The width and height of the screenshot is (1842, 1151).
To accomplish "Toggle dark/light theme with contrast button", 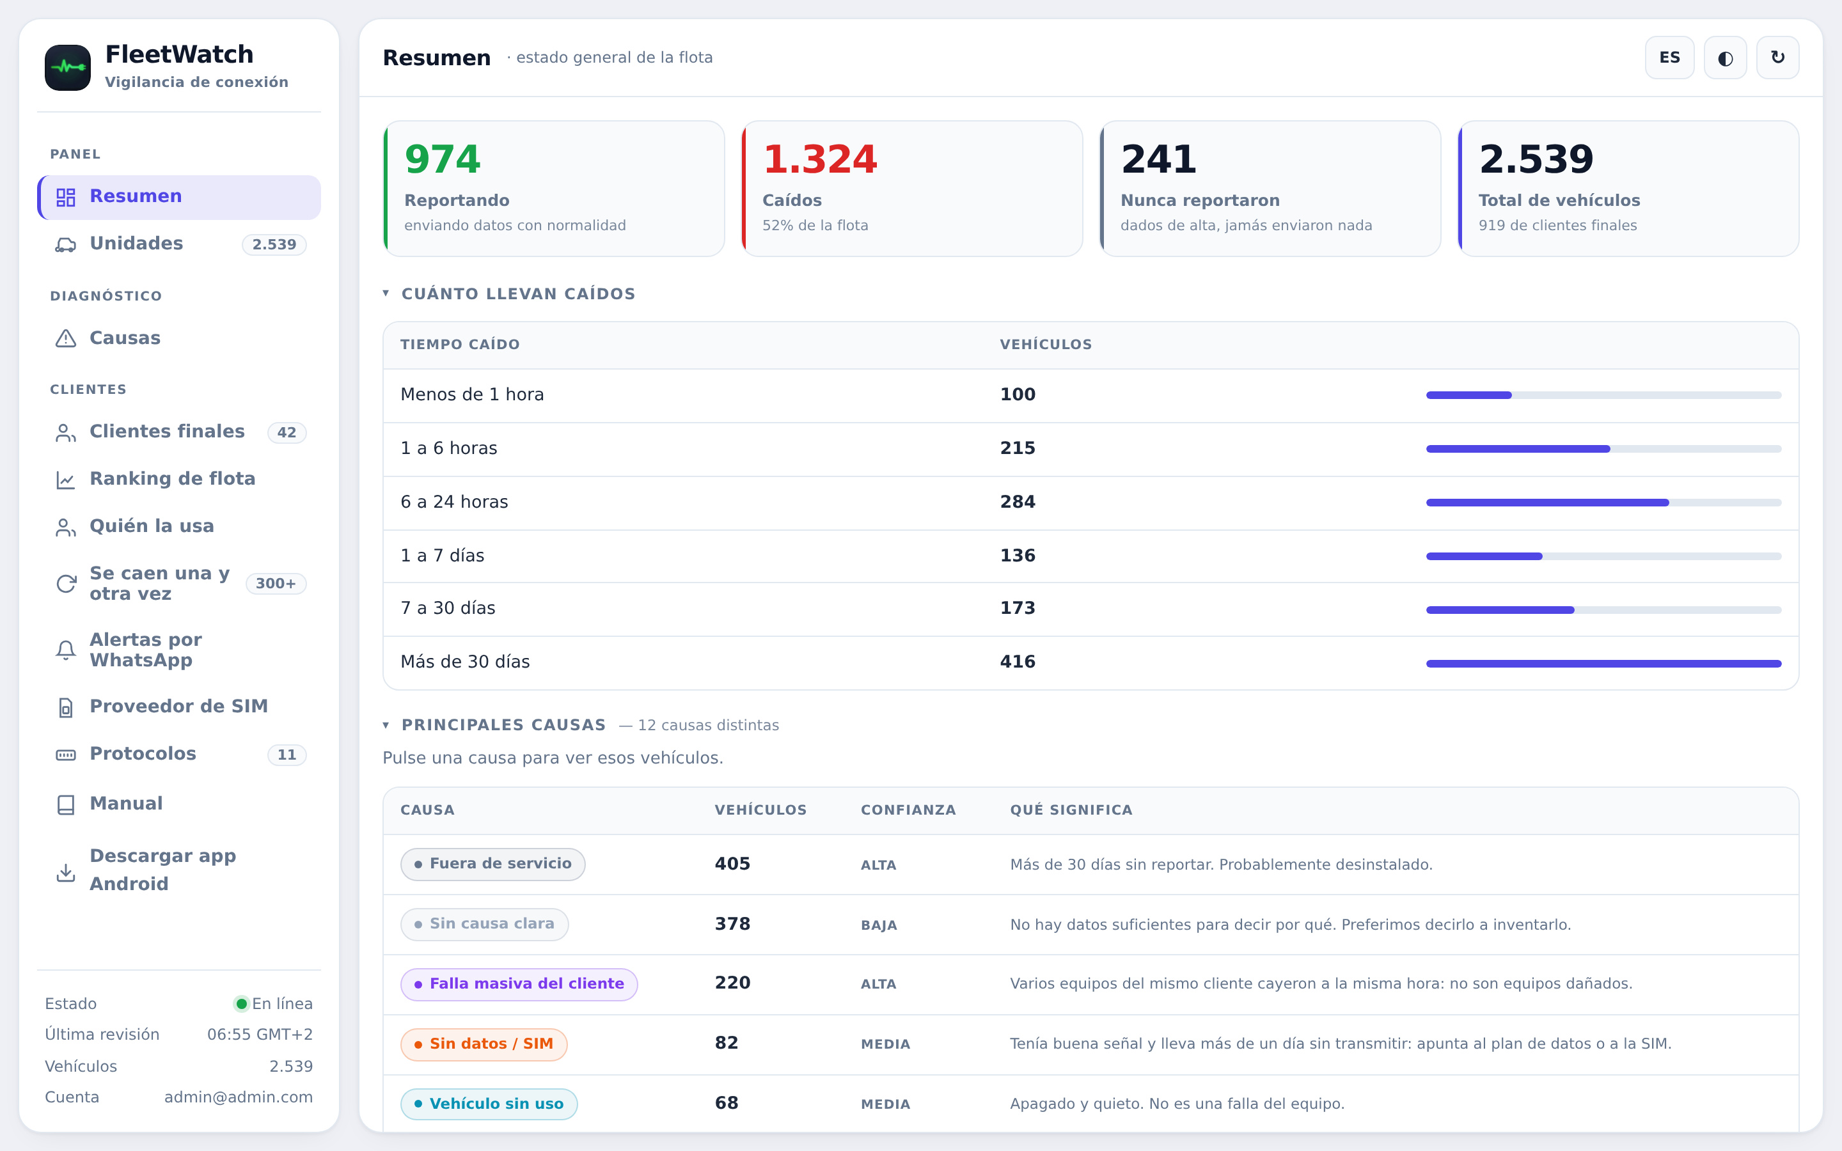I will point(1725,58).
